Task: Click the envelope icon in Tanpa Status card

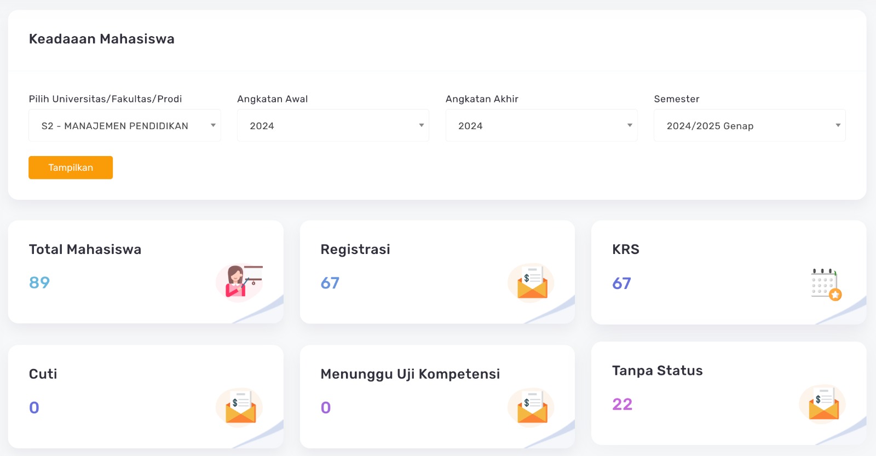Action: coord(823,404)
